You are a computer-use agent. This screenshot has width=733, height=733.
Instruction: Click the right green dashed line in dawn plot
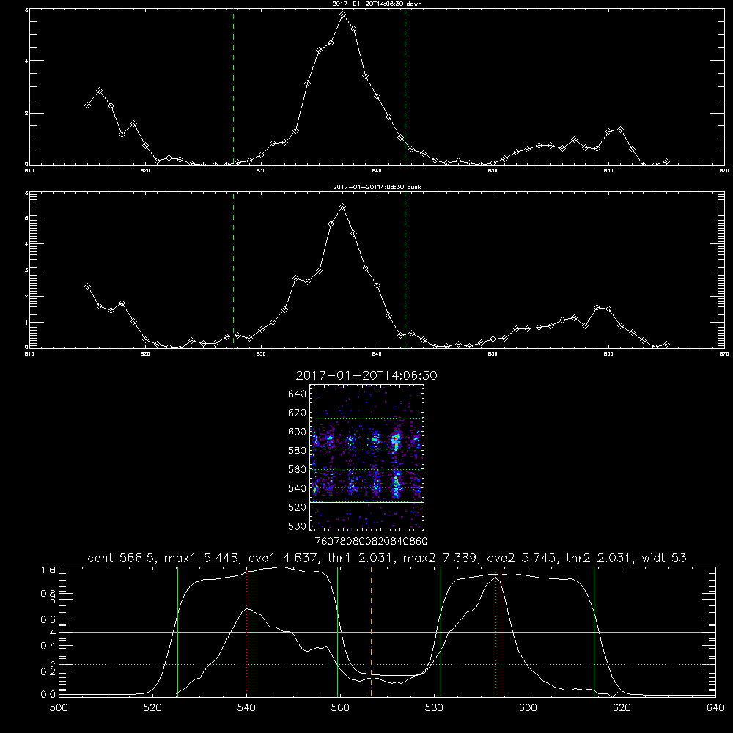coord(405,86)
